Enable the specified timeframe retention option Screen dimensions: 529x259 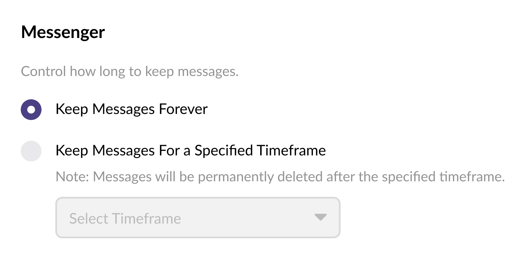point(31,151)
